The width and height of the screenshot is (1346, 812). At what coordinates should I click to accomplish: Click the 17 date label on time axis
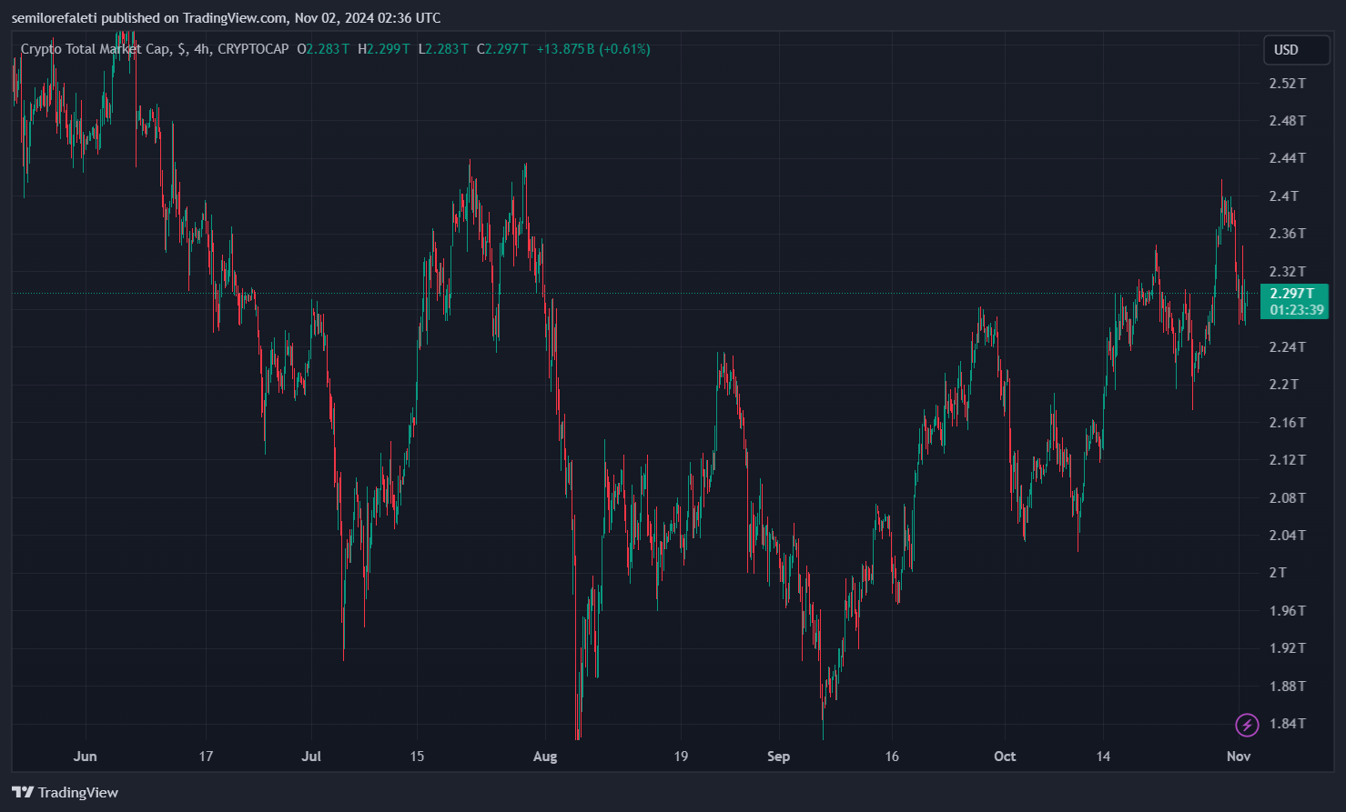[206, 757]
